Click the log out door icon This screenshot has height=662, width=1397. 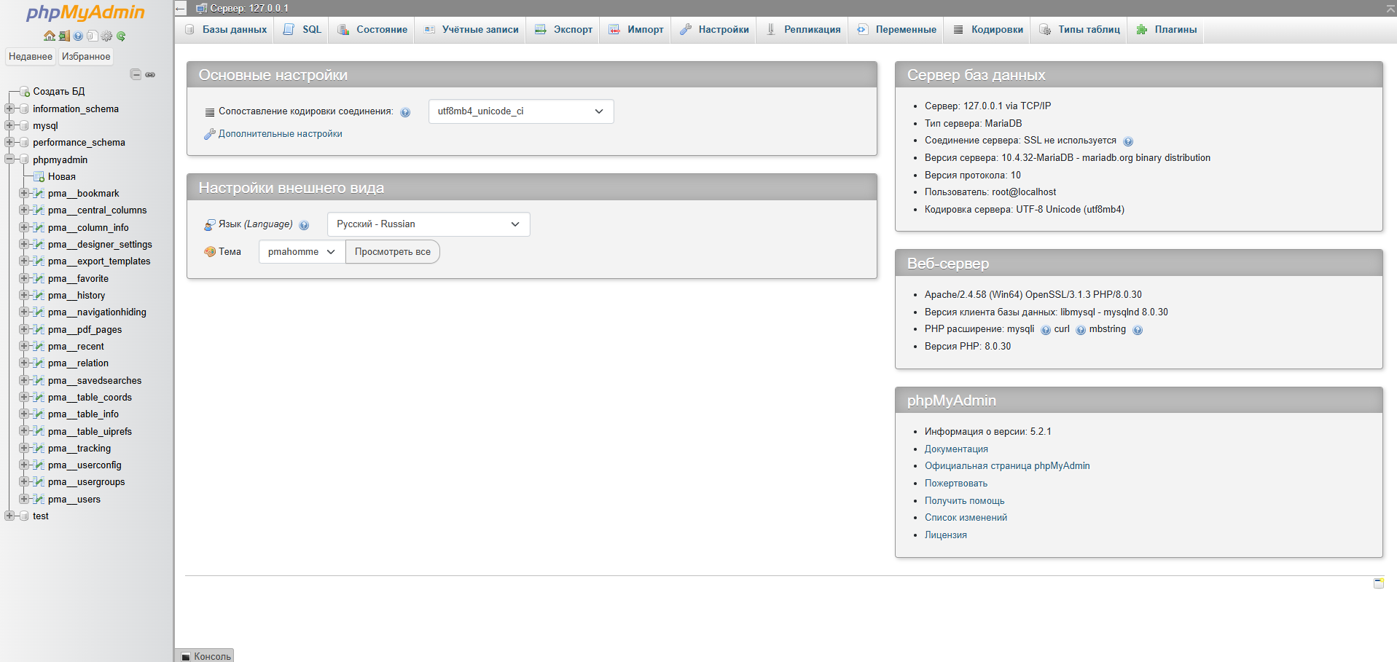click(64, 36)
